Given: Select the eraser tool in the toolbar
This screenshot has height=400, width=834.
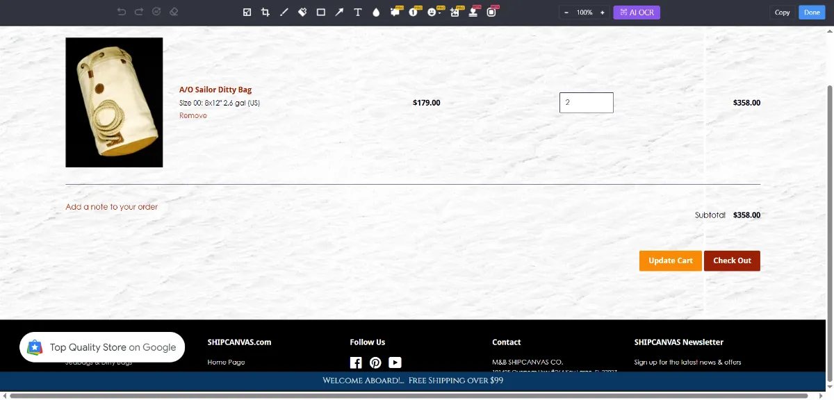Looking at the screenshot, I should 174,12.
